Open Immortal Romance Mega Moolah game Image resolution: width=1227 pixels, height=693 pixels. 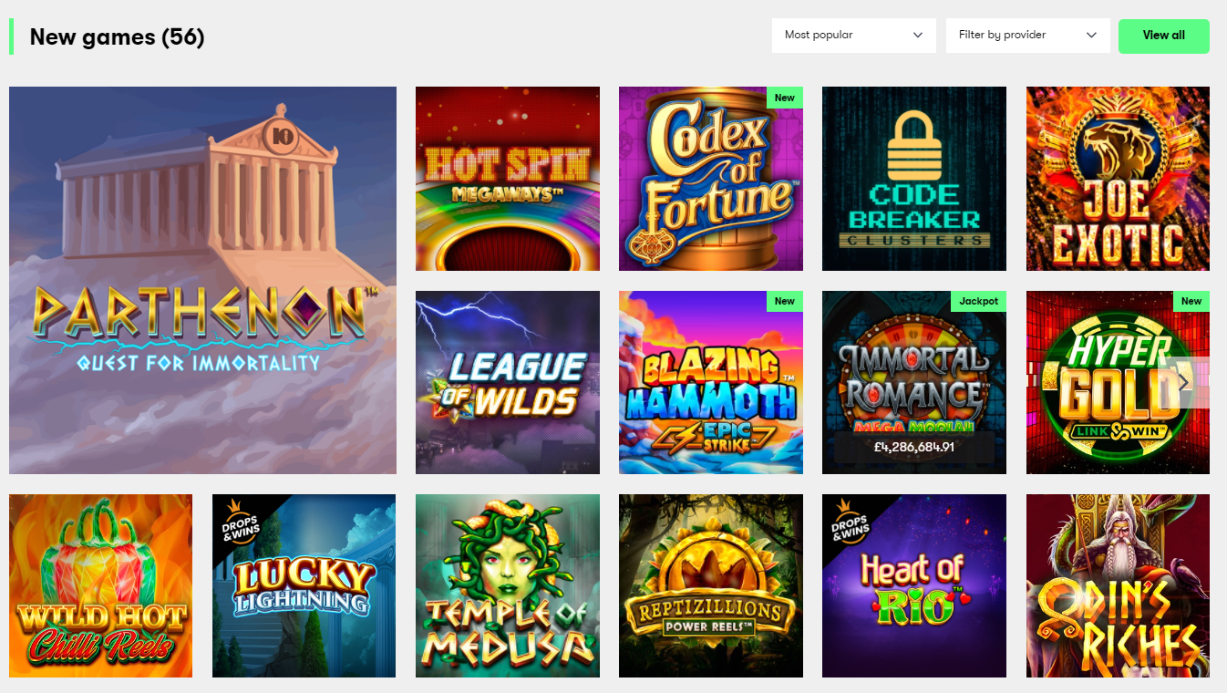(x=914, y=382)
